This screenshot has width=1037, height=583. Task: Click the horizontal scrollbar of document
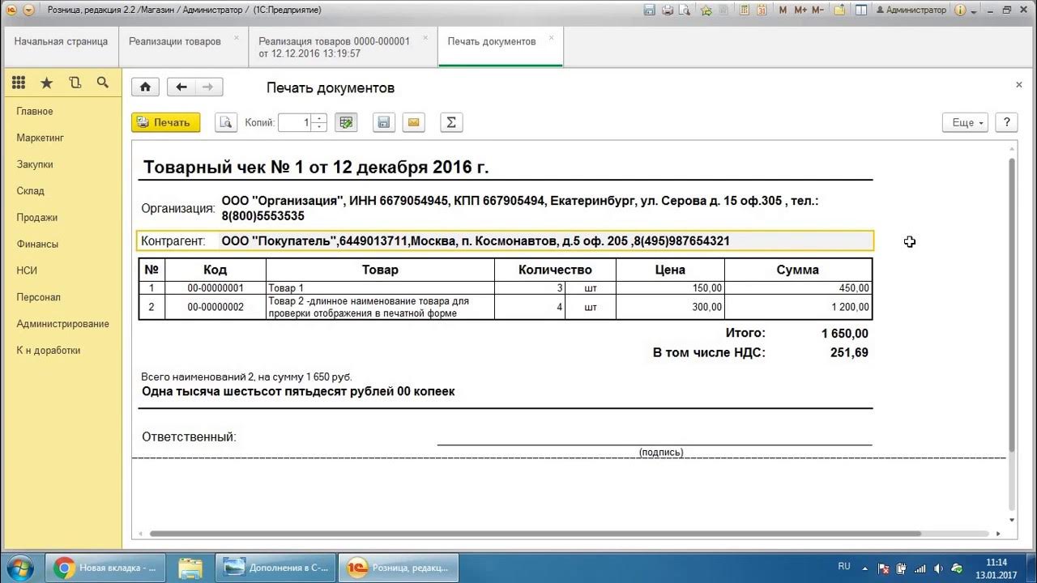pos(535,534)
